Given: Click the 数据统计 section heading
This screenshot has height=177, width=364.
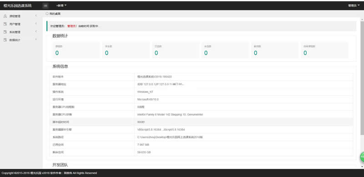Looking at the screenshot, I should [x=60, y=36].
